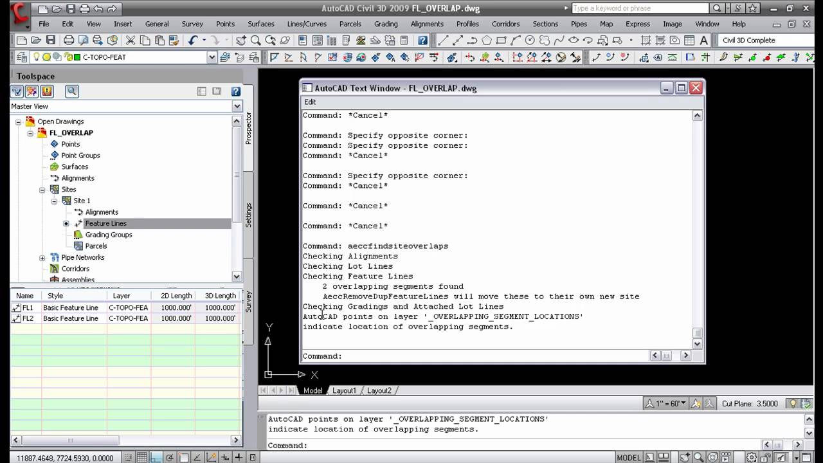
Task: Click the magnifier icon in Toolspace toolbar
Action: [72, 91]
